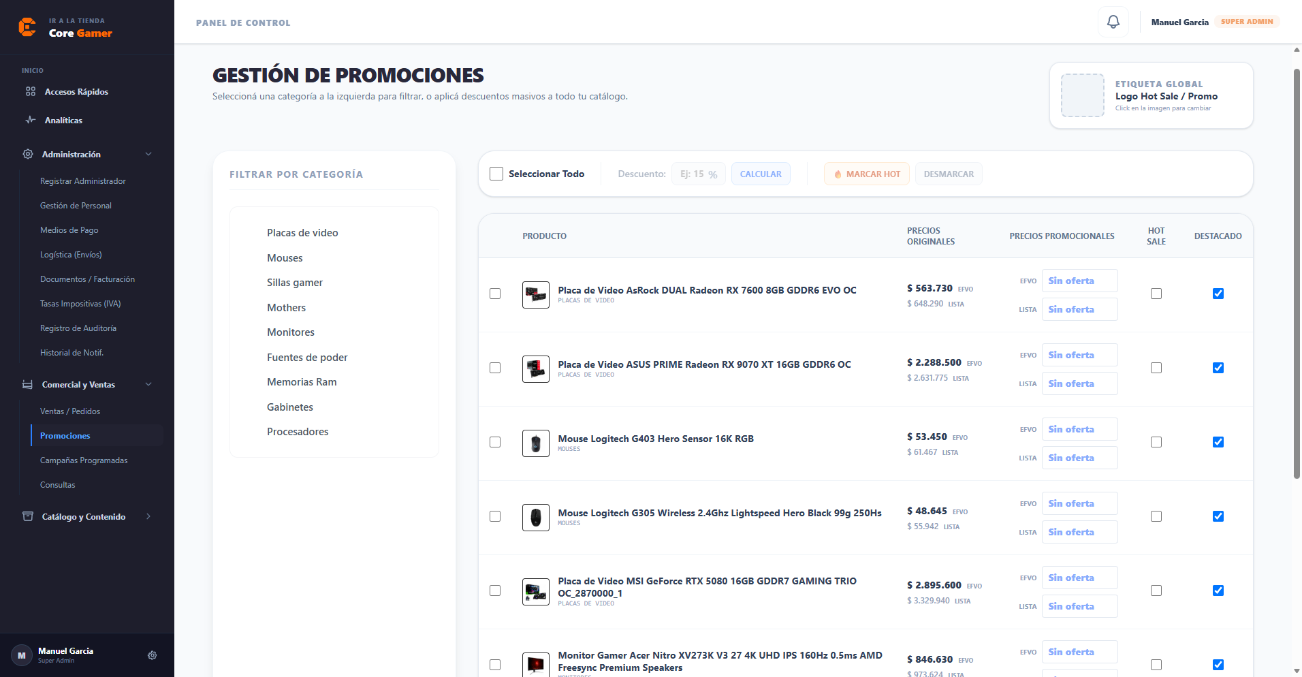Enable the Seleccionar Todo checkbox
The image size is (1302, 677).
point(496,174)
